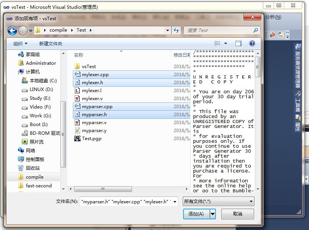The height and width of the screenshot is (230, 309).
Task: Select Video (F:) drive
Action: [40, 107]
